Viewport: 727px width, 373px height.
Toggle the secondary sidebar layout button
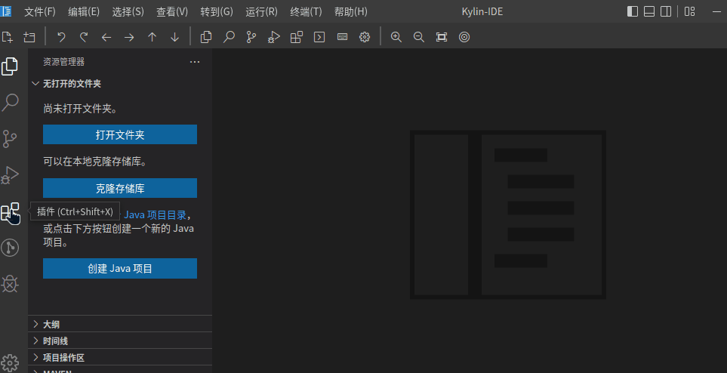(666, 11)
